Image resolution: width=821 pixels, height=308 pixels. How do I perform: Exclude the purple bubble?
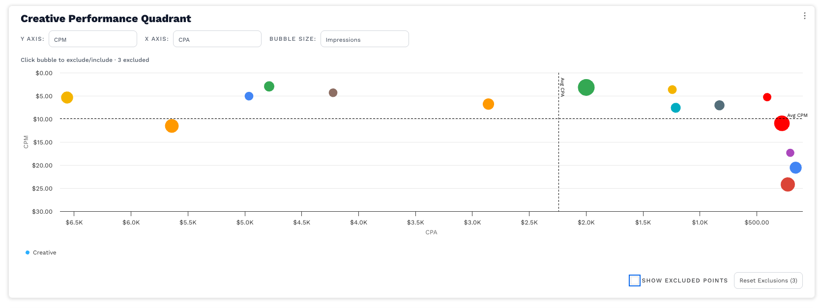pyautogui.click(x=790, y=153)
